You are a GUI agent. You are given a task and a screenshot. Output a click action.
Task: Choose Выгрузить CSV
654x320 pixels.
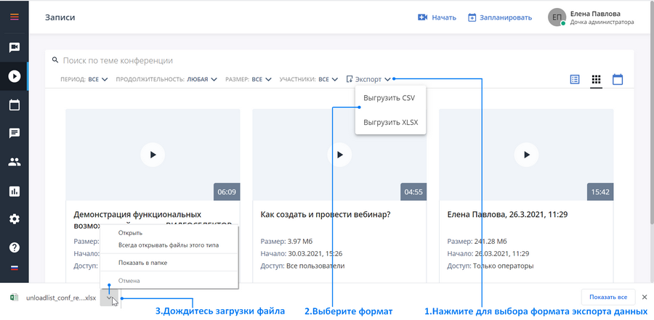[x=389, y=99]
